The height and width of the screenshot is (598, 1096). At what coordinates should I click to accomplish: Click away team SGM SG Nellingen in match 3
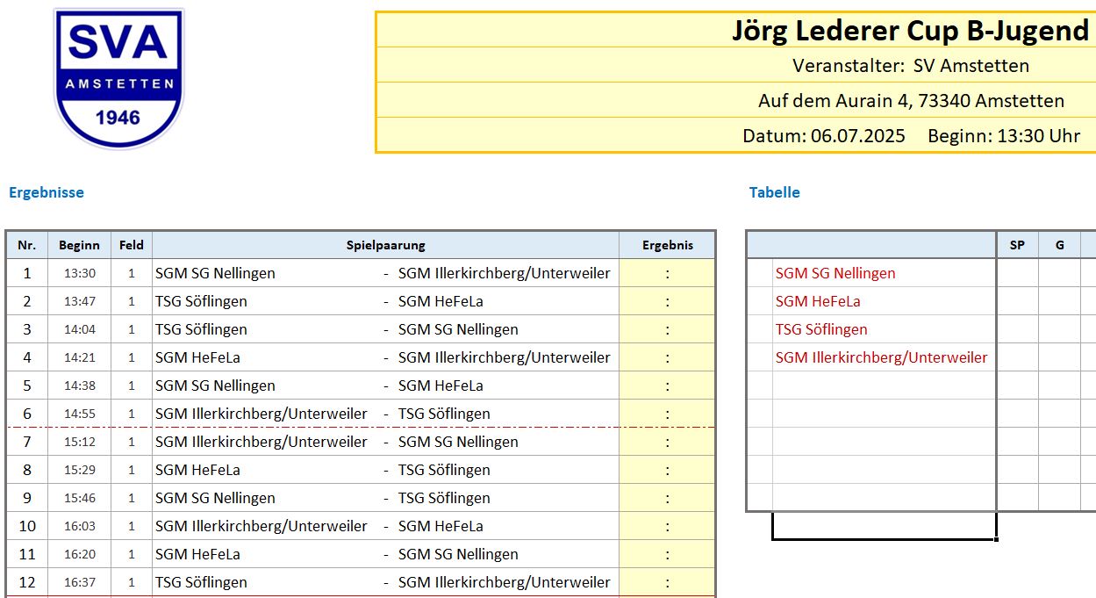click(x=458, y=329)
